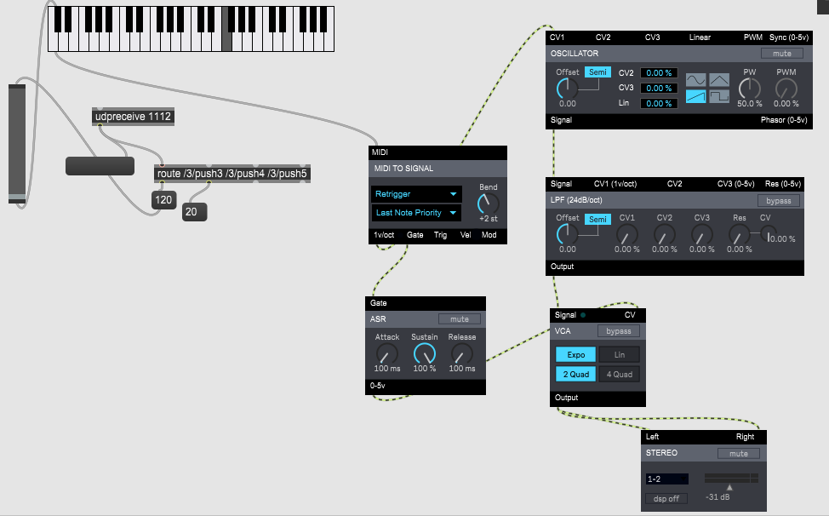Select the triangle waveform in the oscillator

(719, 80)
